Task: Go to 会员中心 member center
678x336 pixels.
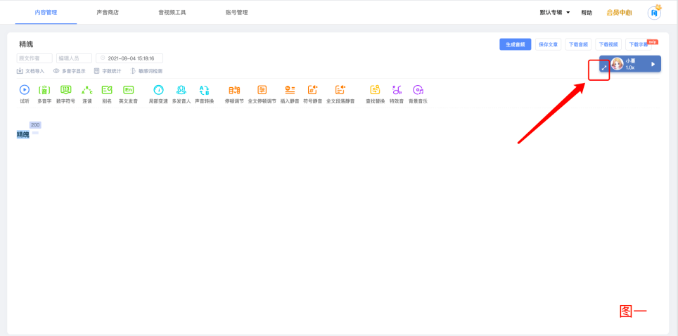Action: coord(619,13)
